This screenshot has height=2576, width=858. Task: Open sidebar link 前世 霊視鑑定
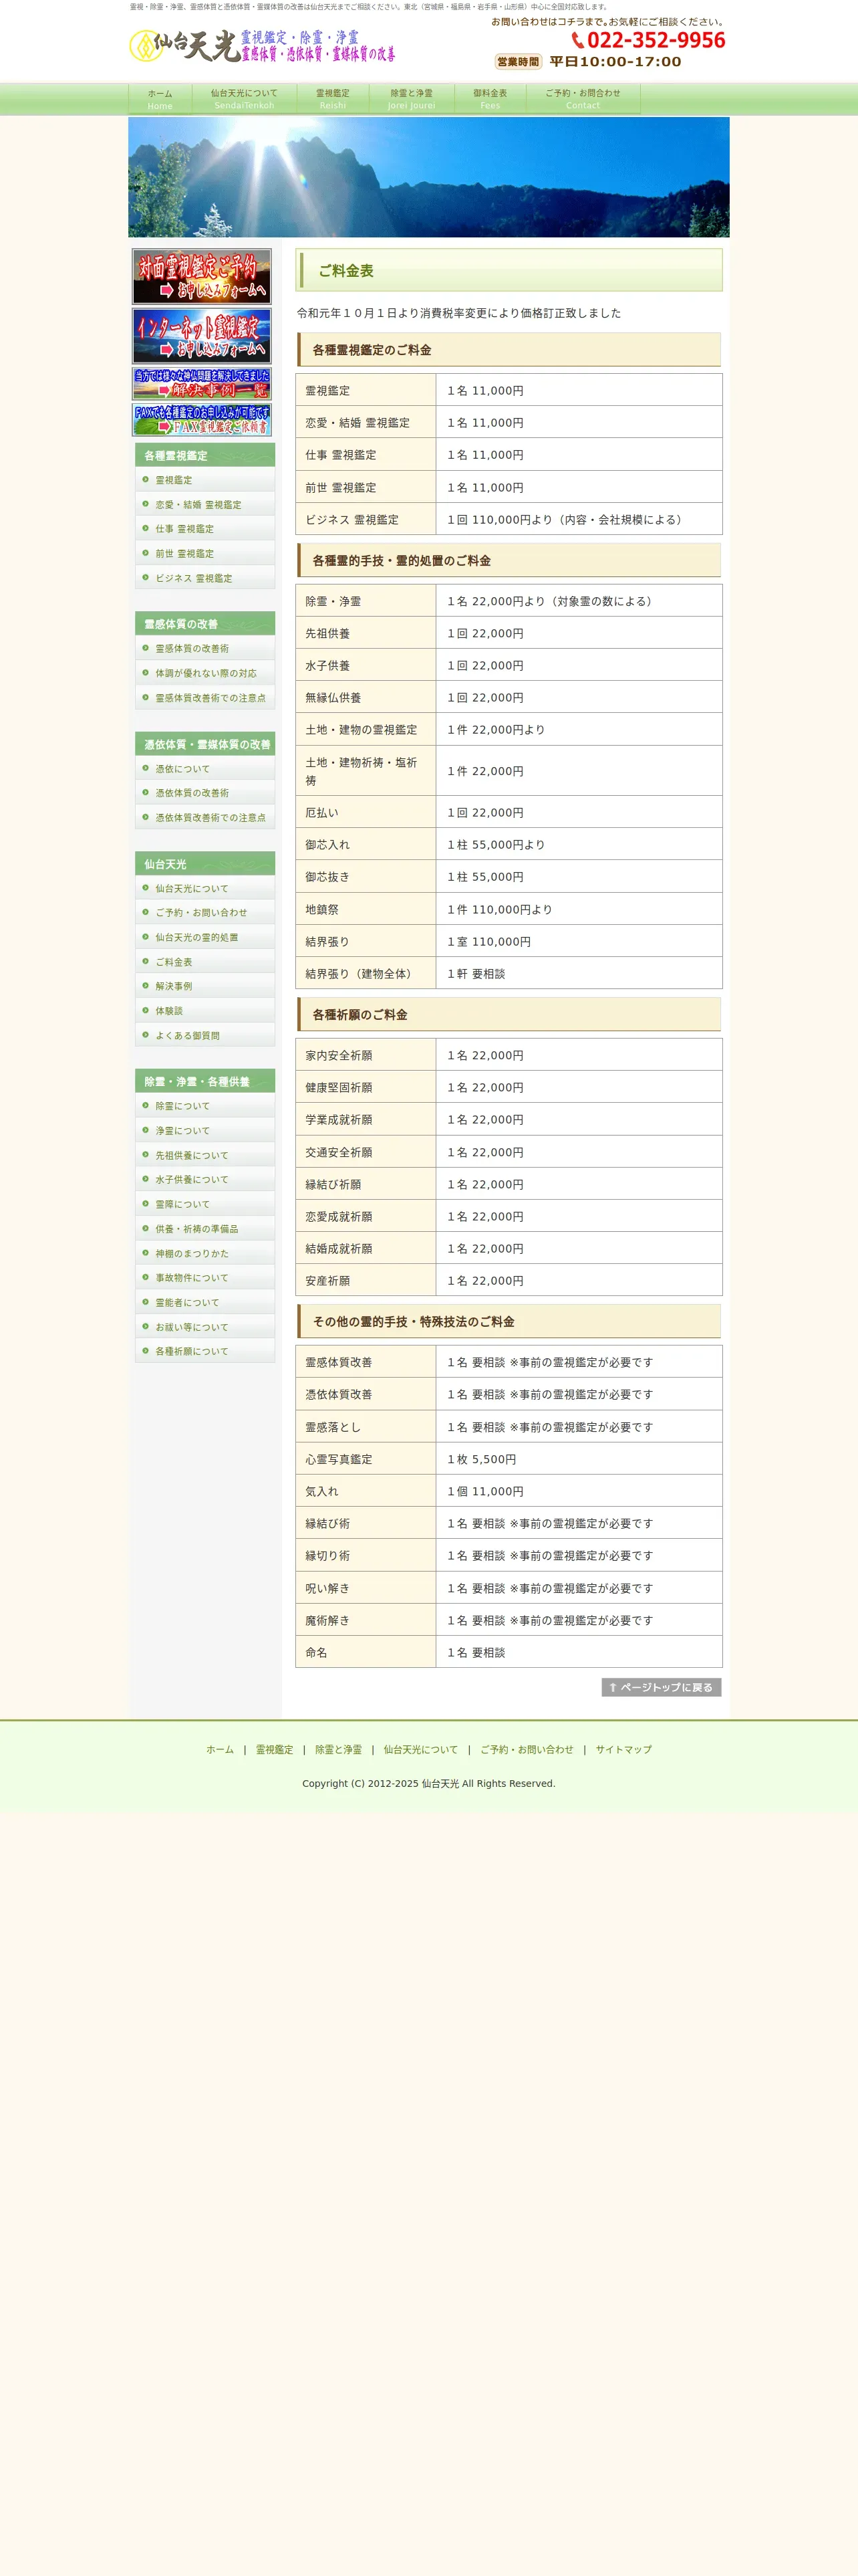coord(204,554)
